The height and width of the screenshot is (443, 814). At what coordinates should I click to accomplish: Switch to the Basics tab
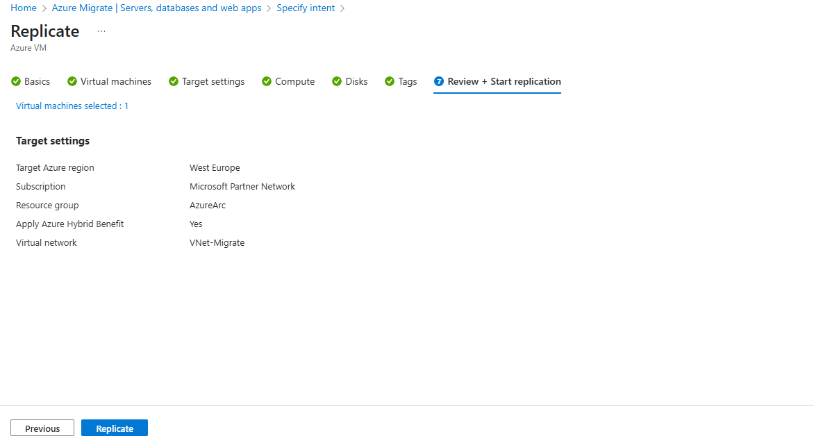[31, 81]
